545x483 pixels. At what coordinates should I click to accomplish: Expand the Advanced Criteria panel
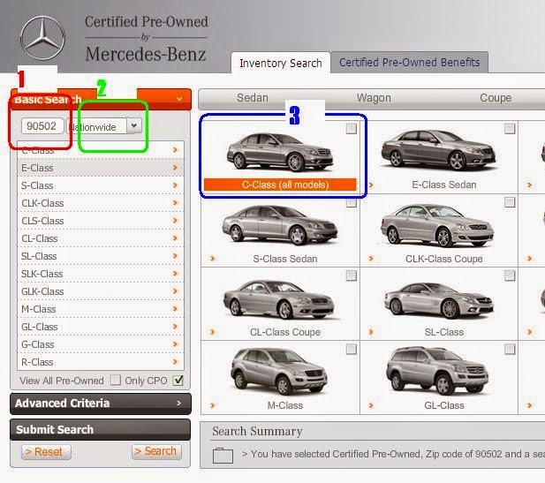(101, 404)
